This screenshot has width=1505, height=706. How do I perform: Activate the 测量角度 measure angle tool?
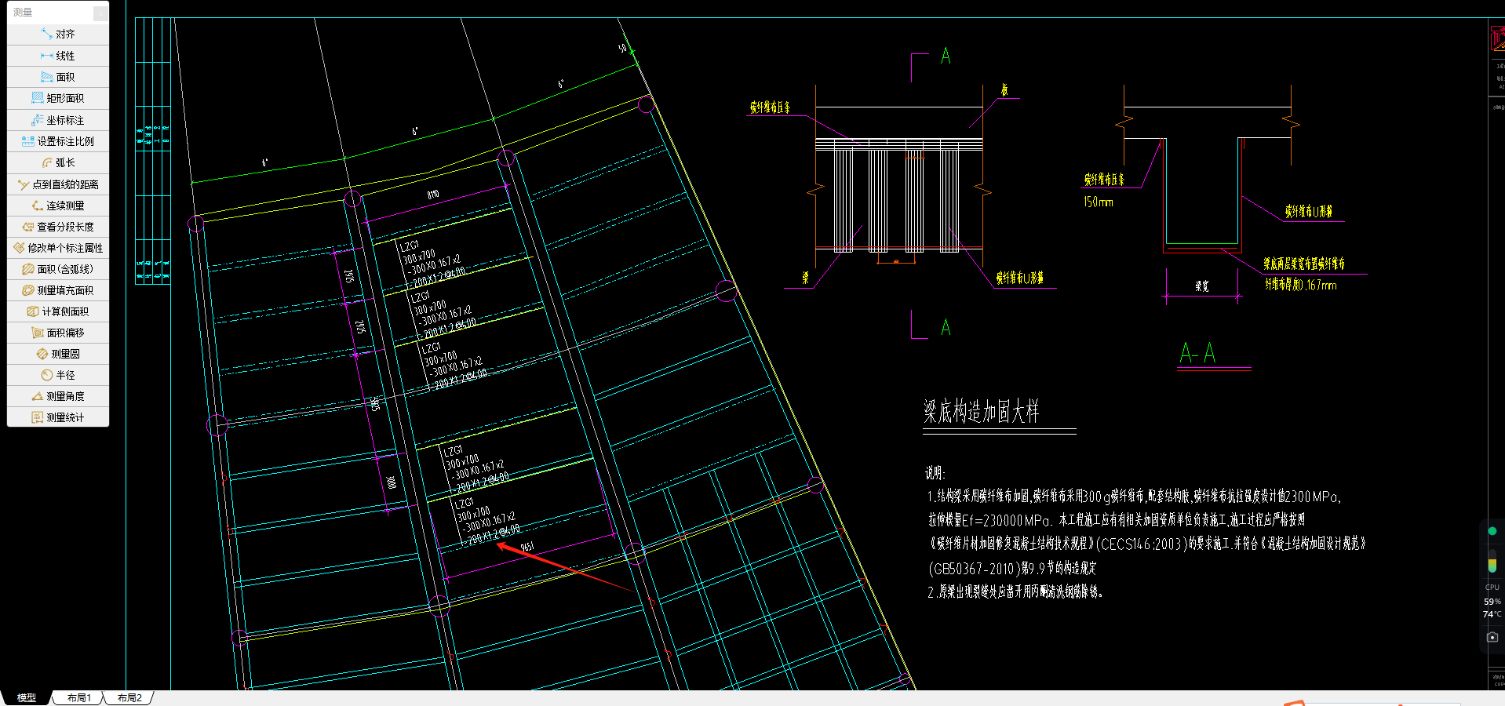[x=58, y=396]
